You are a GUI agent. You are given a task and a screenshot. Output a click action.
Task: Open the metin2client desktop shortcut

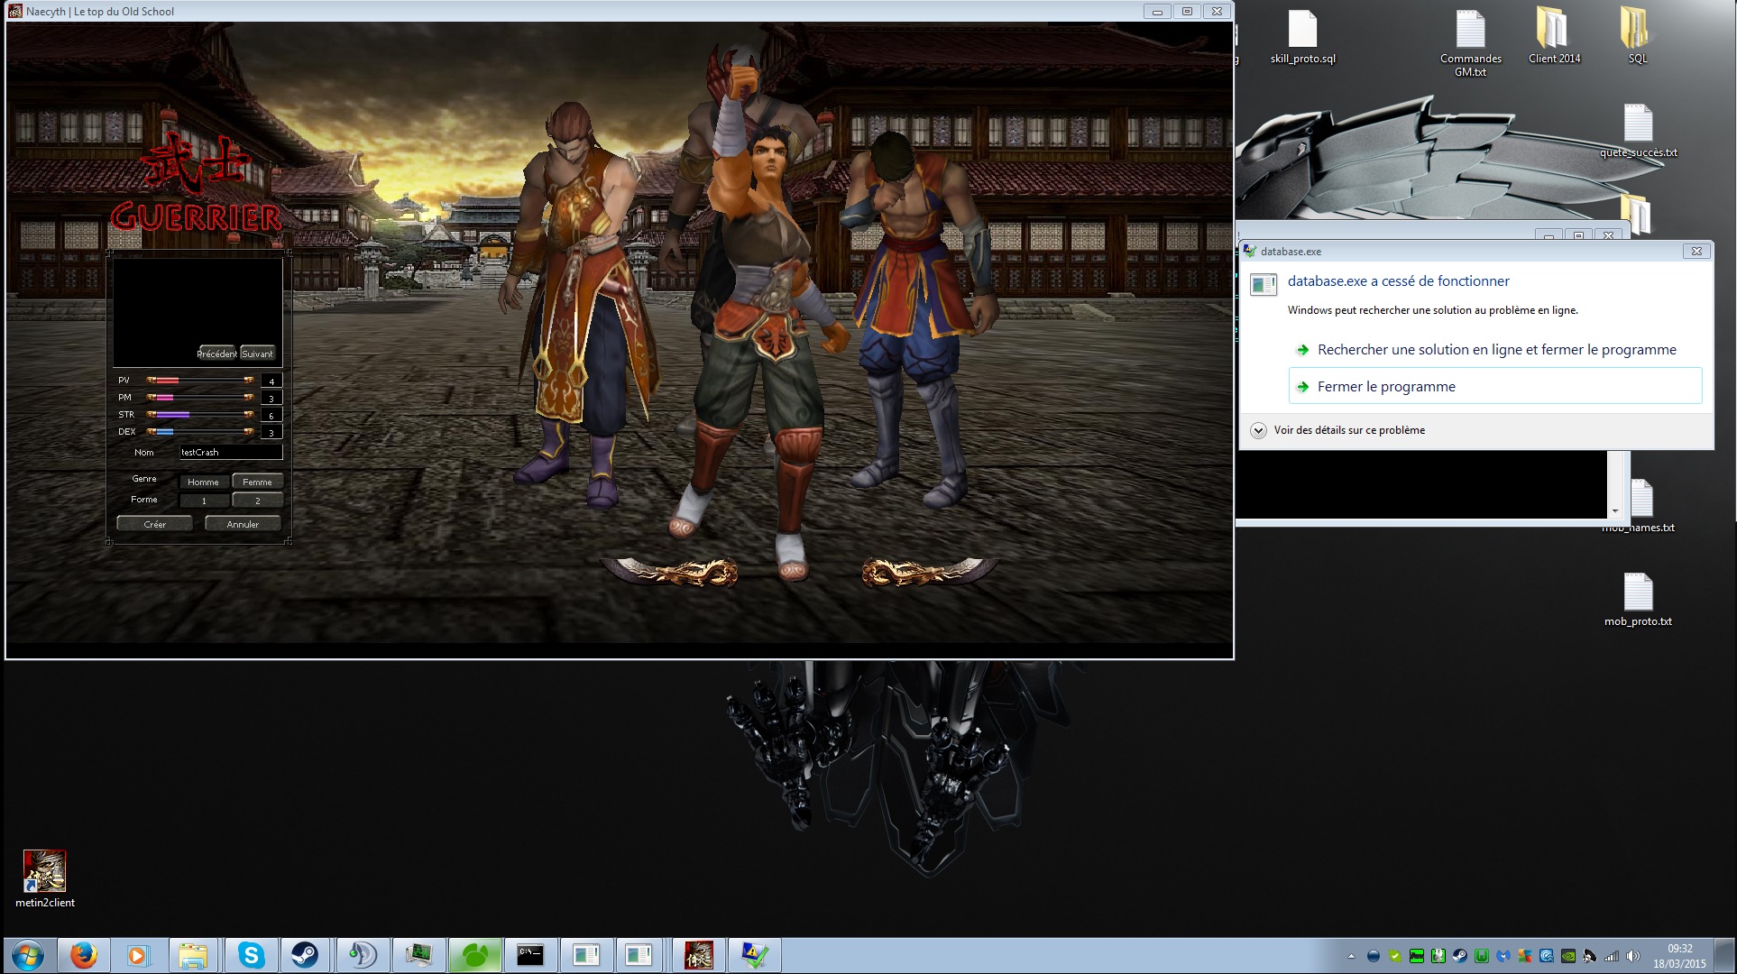click(44, 879)
